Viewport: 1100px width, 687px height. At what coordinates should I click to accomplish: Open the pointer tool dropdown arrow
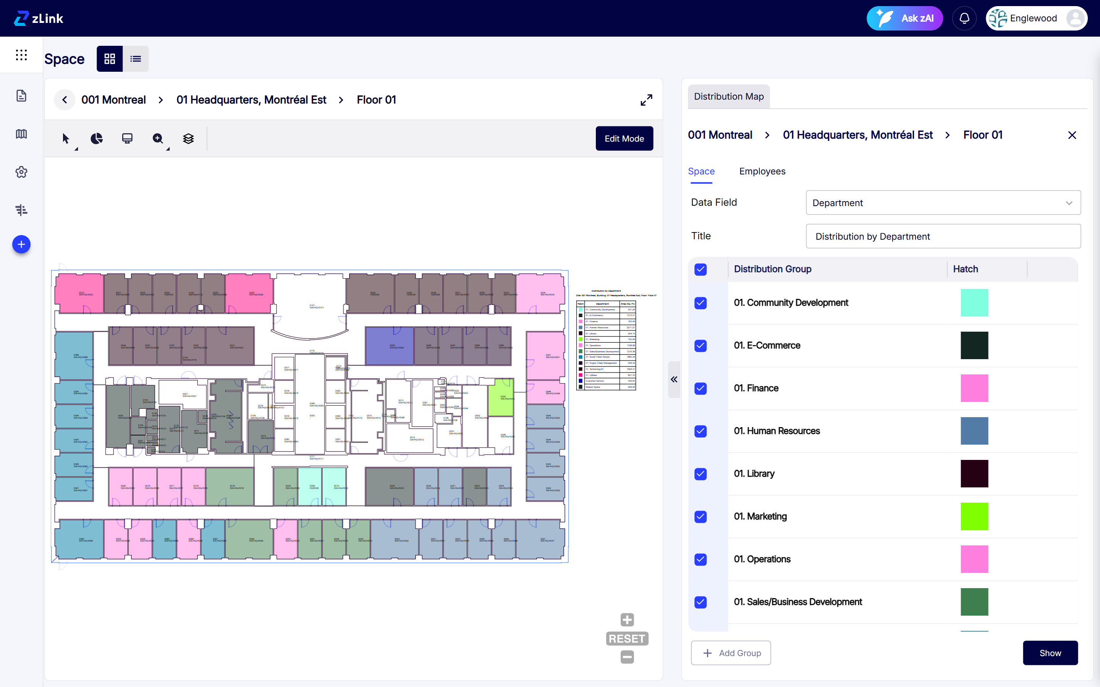76,148
